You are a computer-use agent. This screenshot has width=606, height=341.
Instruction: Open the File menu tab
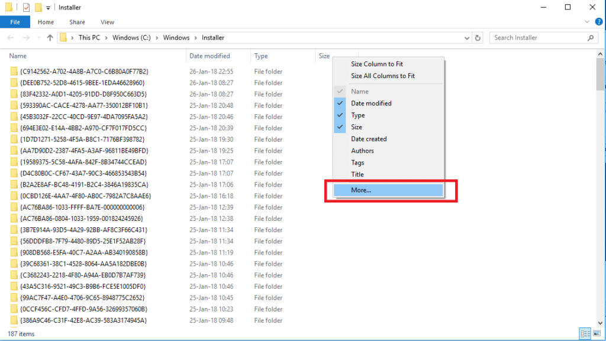[x=15, y=22]
